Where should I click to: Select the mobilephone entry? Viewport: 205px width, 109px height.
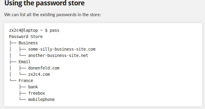point(41,99)
